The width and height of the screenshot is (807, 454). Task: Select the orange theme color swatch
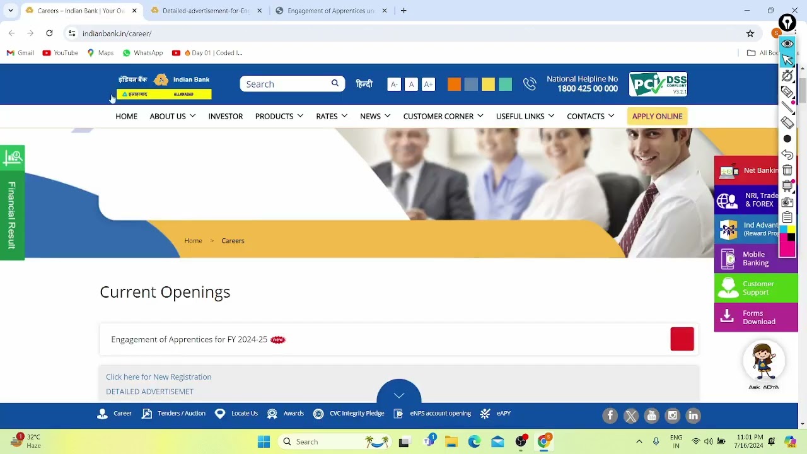[454, 84]
